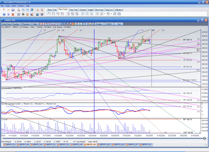Click the blue step-forward arrow icon in chart toolbar
The width and height of the screenshot is (209, 152).
[65, 24]
